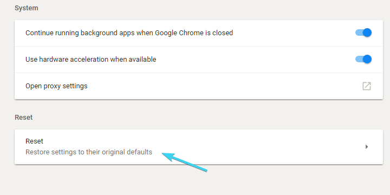
Task: Disable background apps when Chrome is closed
Action: coord(363,32)
